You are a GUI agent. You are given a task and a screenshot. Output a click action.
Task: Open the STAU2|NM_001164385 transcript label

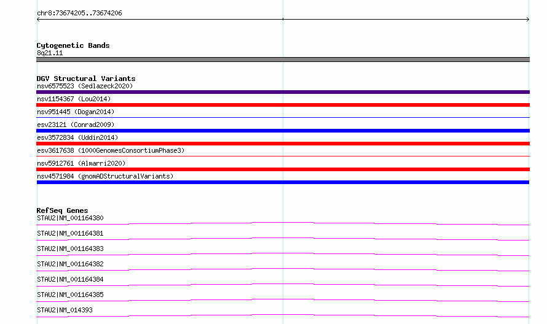70,295
